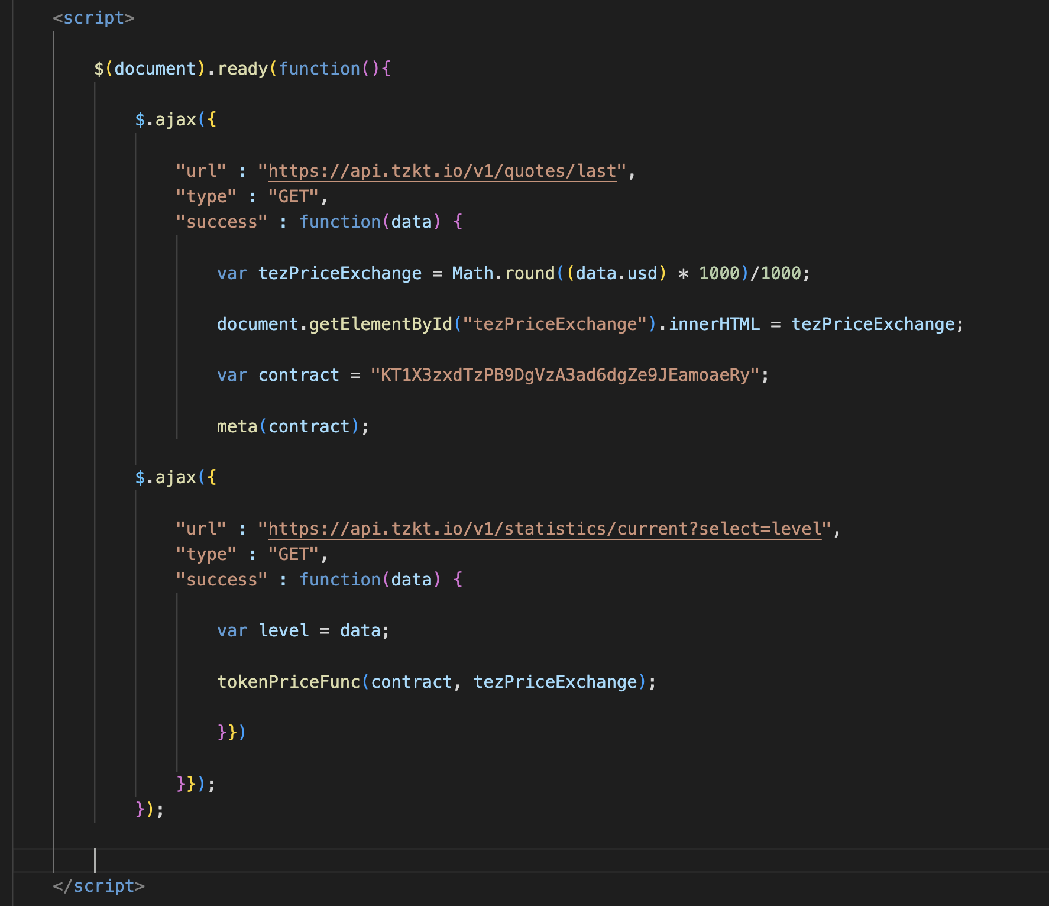Click the Math.round method name

[529, 273]
